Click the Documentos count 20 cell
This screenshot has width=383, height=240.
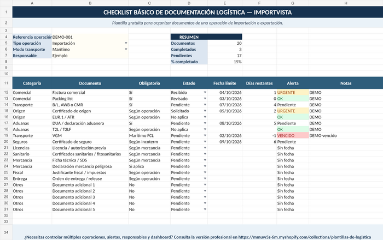(225, 43)
